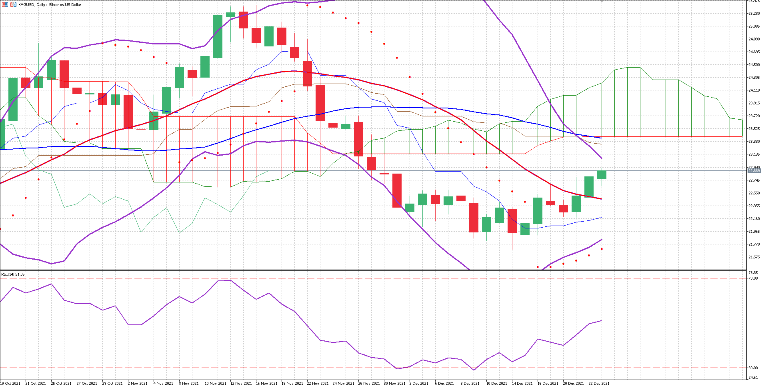
Task: Click the 2 Dec 2021 date label
Action: pyautogui.click(x=419, y=383)
